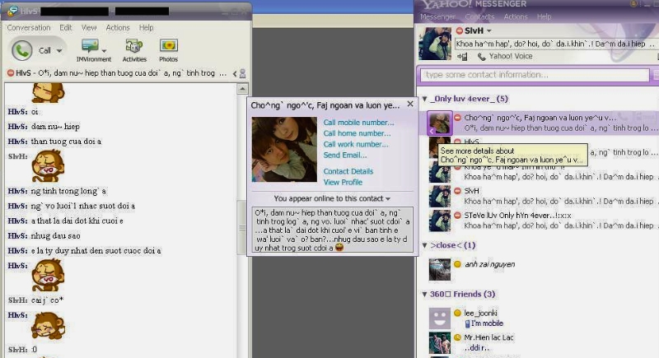Click 'caij` co*' message text
This screenshot has height=358, width=659.
click(47, 300)
